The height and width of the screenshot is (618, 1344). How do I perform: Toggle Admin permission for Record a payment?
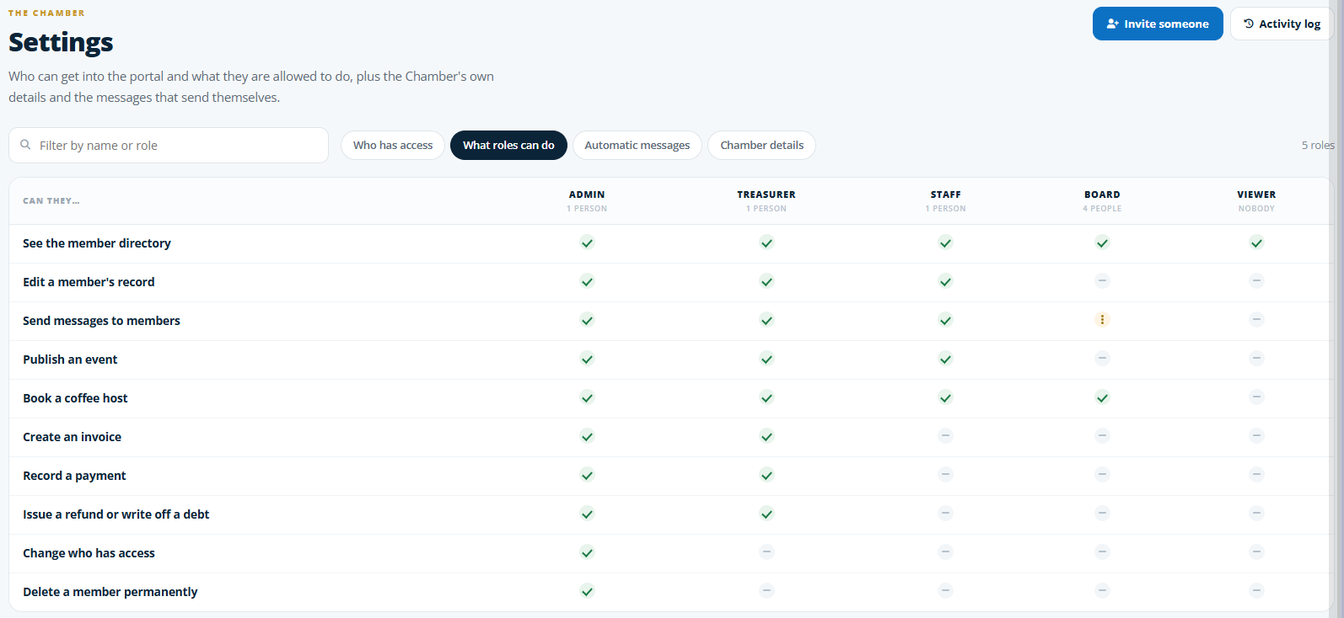[587, 475]
